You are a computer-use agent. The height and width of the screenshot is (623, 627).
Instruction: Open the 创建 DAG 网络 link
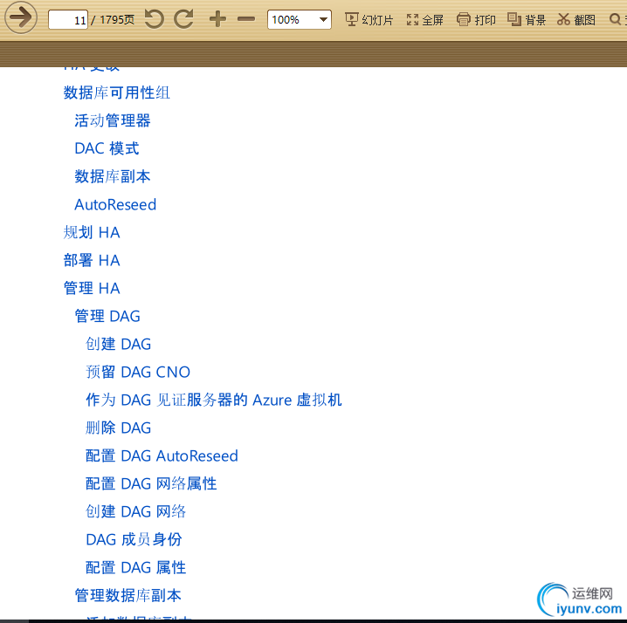point(136,512)
